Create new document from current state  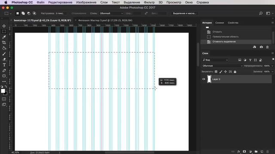coord(254,47)
